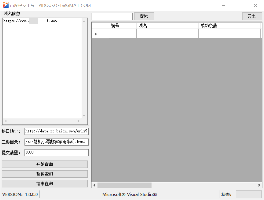
Task: Click the empty status box beside 状态
Action: (x=249, y=194)
